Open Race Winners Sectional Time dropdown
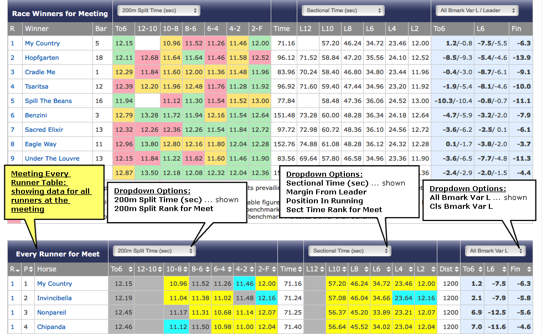The image size is (542, 334). tap(342, 11)
